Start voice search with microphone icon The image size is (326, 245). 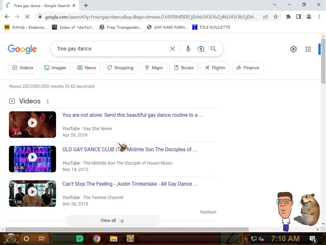click(188, 49)
